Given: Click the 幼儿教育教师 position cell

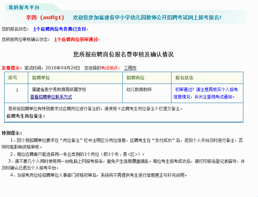Looking at the screenshot, I should coord(139,89).
